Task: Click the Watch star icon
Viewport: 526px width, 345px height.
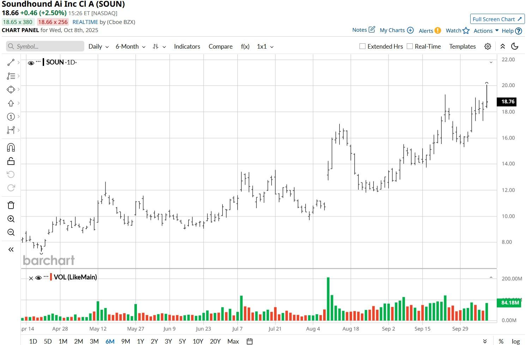Action: click(x=466, y=30)
